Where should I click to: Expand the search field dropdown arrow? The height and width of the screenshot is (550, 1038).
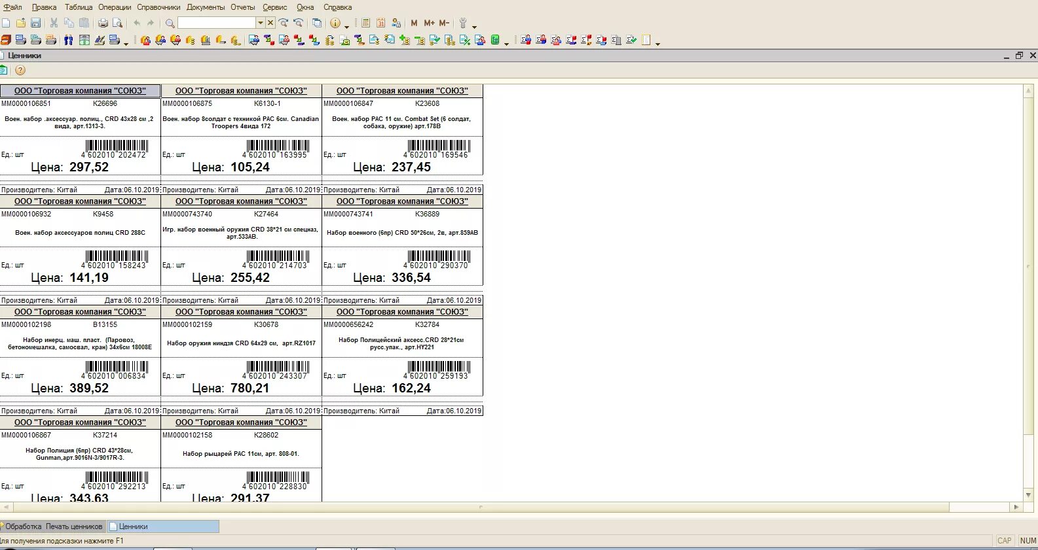[x=260, y=23]
